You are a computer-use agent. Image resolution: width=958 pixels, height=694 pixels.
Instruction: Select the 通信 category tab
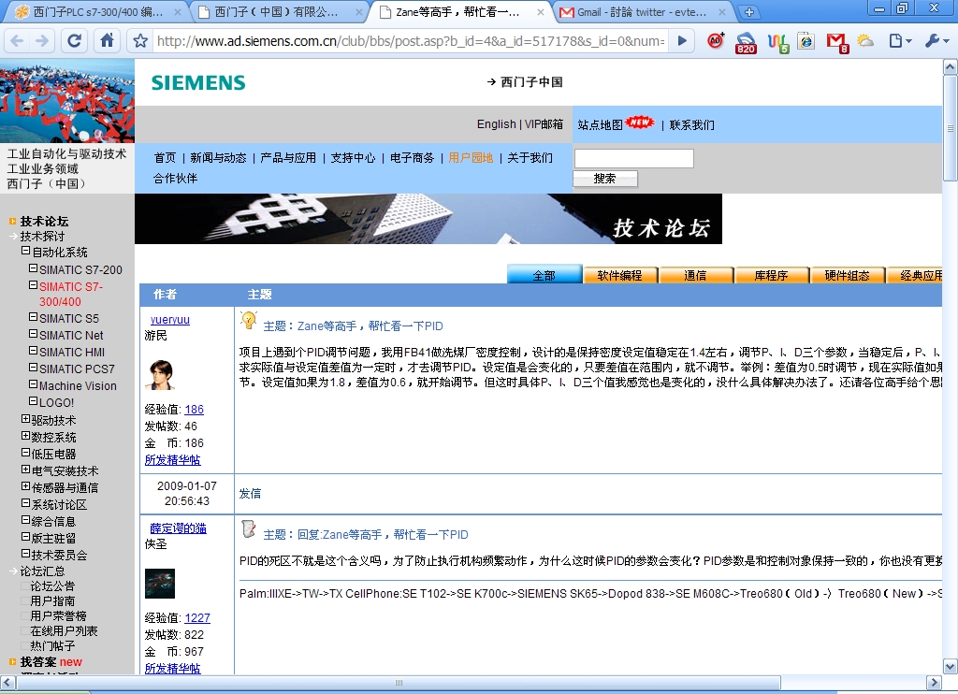point(696,276)
